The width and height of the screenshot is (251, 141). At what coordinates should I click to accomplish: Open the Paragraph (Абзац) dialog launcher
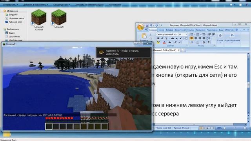coord(215,45)
